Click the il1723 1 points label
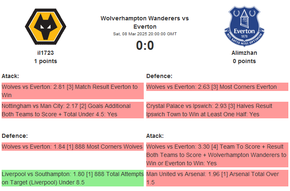Screen dimensions: 290x191 pos(46,61)
